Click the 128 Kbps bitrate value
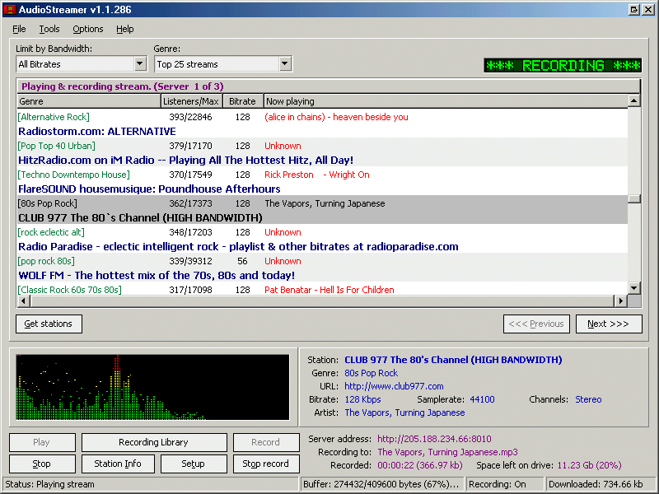This screenshot has height=494, width=659. (x=362, y=399)
